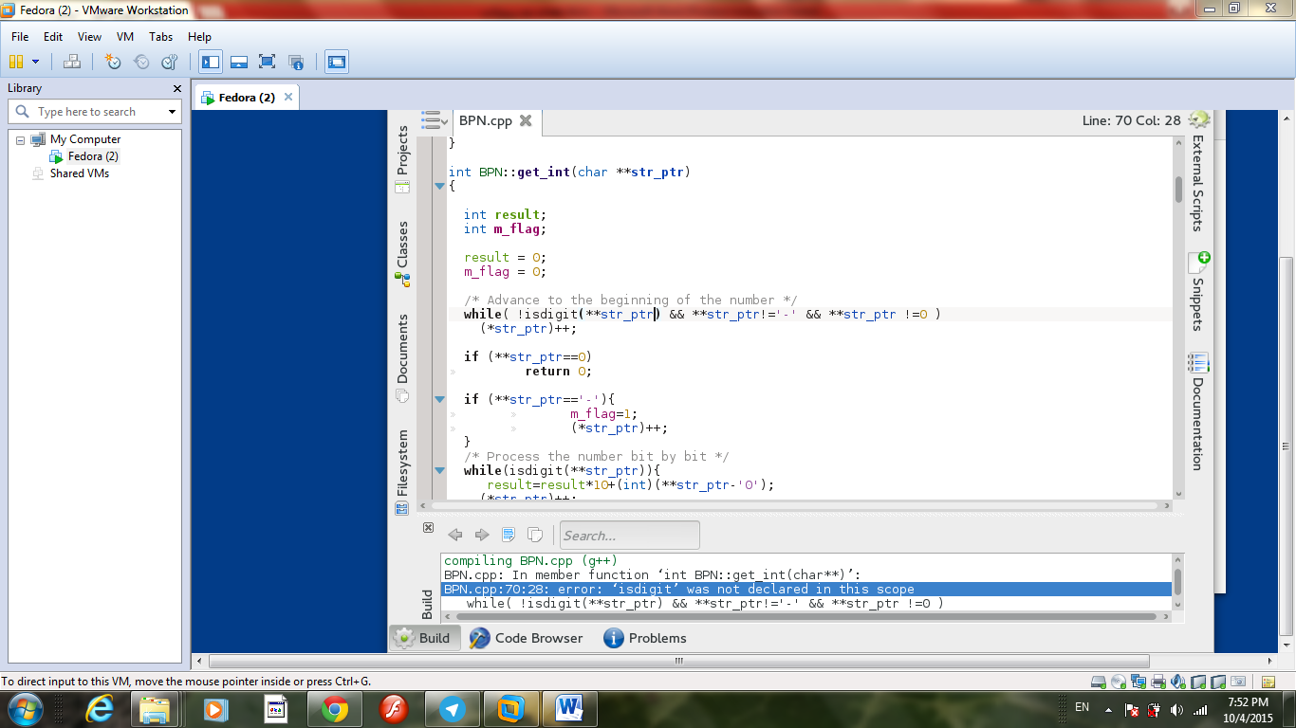The image size is (1296, 728).
Task: Go to previous build message arrow
Action: 455,535
